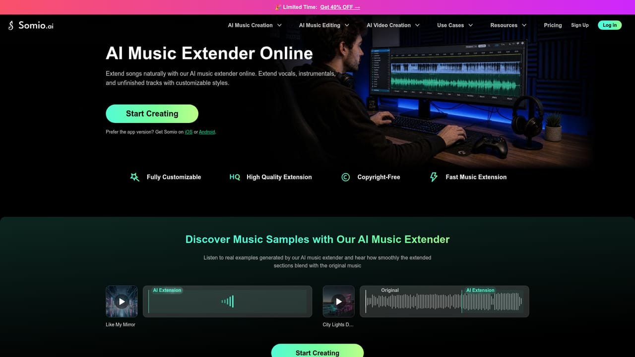Click the HQ quality icon
The width and height of the screenshot is (635, 357).
235,177
